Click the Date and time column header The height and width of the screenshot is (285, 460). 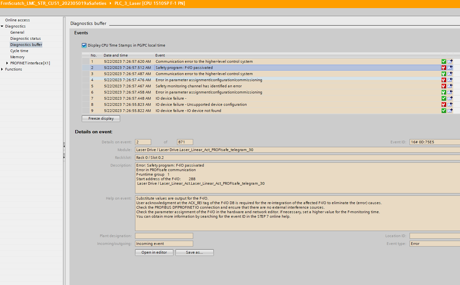(116, 55)
